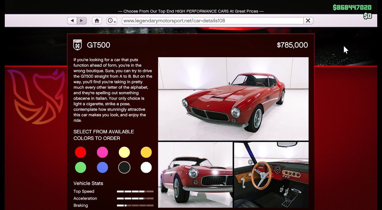Click the Grotti logo next to GT500

pyautogui.click(x=77, y=45)
